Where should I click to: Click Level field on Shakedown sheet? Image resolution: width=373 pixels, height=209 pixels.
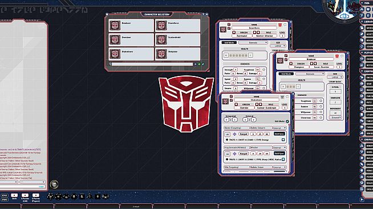click(x=285, y=108)
